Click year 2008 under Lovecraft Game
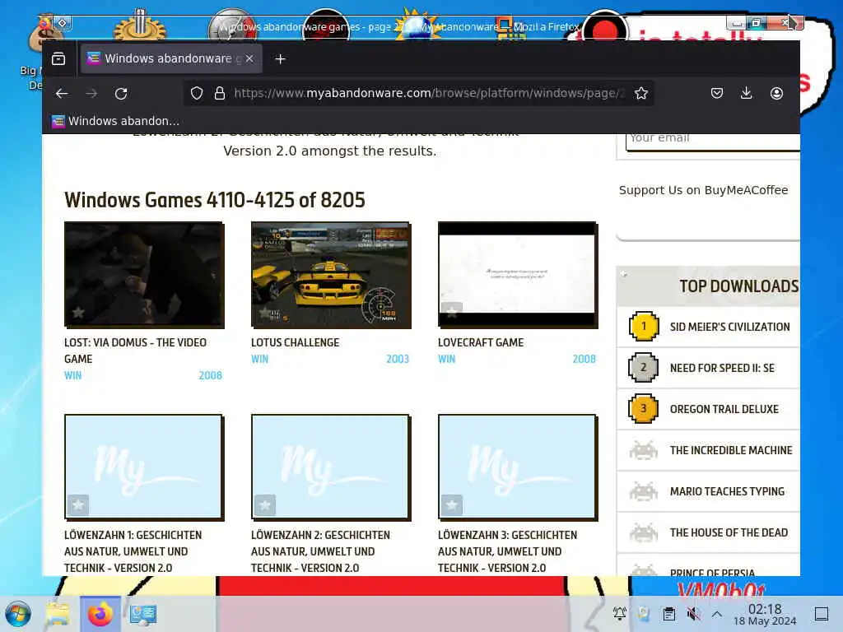This screenshot has height=632, width=843. click(x=584, y=359)
